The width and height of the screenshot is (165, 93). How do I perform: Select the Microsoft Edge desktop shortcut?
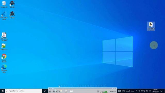click(4, 69)
